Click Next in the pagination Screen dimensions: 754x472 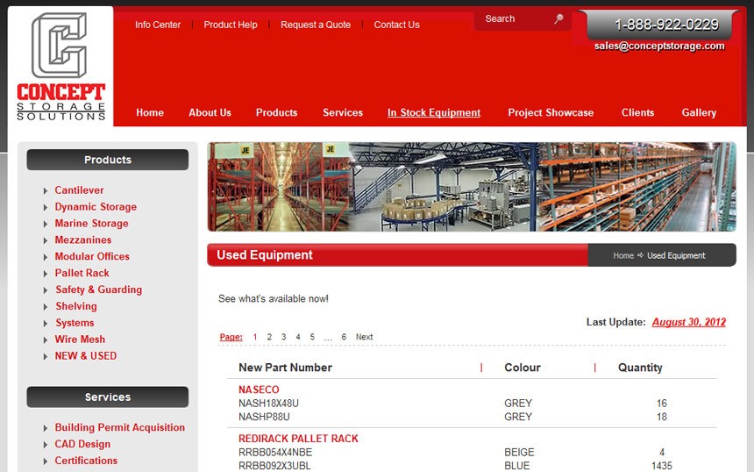pyautogui.click(x=364, y=337)
